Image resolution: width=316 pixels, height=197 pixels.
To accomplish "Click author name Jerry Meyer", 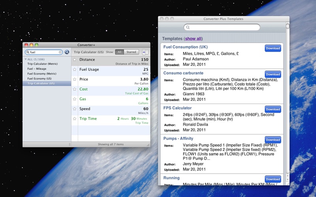I will pos(193,164).
